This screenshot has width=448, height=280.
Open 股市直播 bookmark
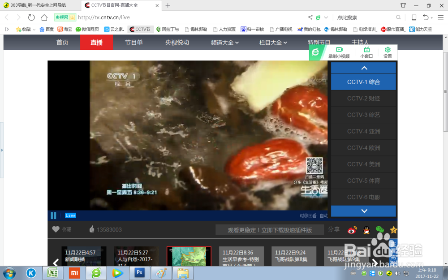click(393, 29)
